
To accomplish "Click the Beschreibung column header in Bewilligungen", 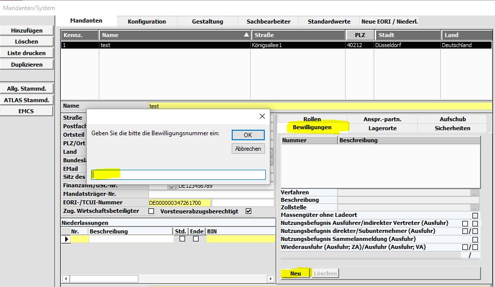I will 409,140.
